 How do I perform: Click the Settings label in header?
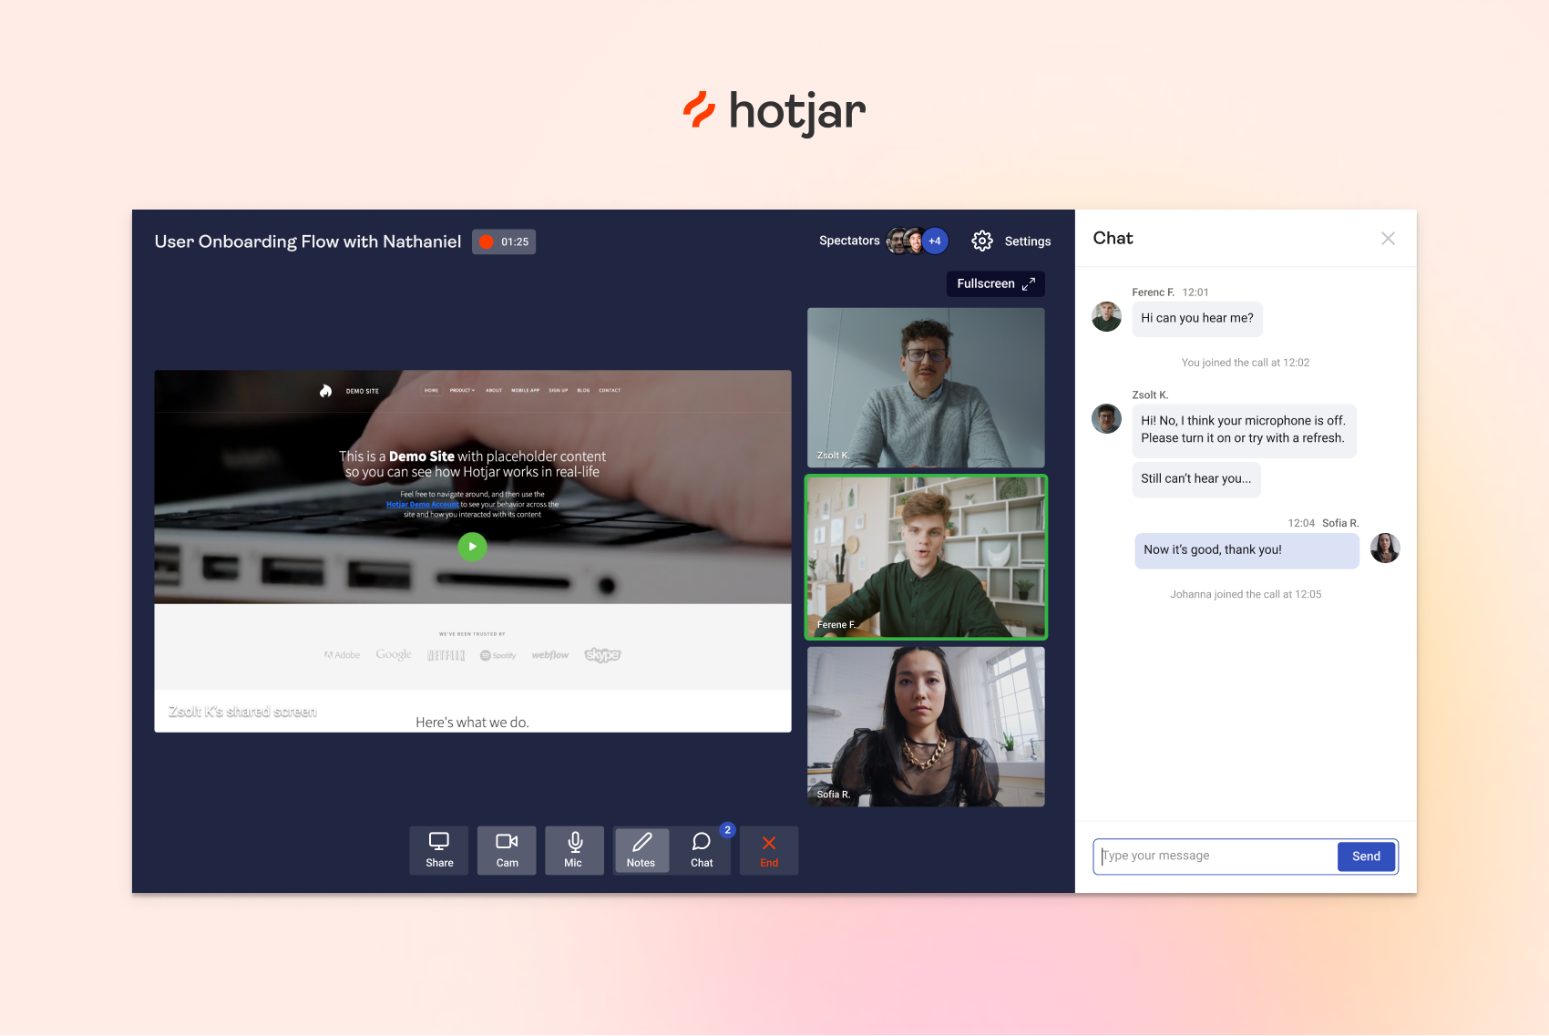tap(1028, 241)
